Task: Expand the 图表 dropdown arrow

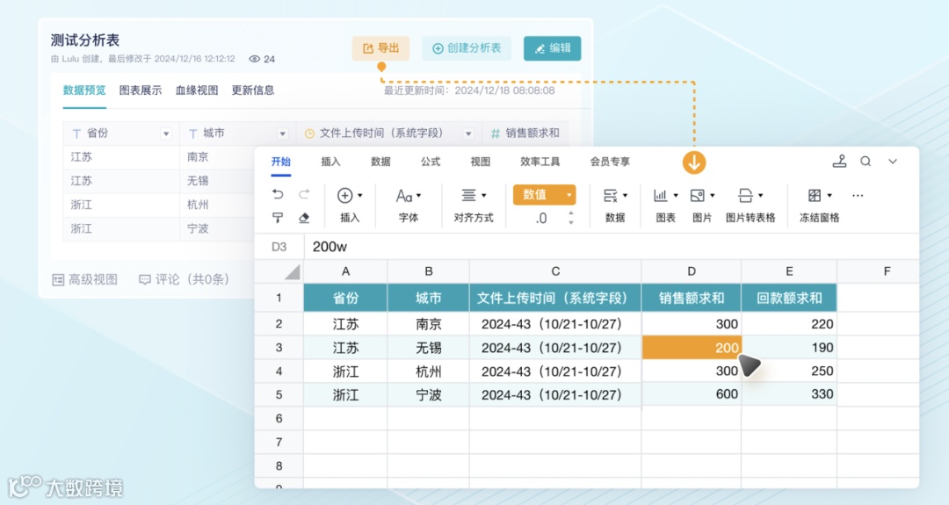Action: point(676,196)
